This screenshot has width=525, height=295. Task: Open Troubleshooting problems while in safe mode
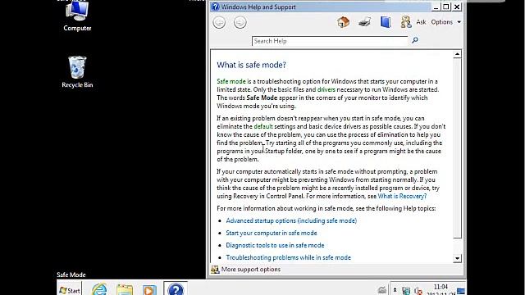(288, 257)
